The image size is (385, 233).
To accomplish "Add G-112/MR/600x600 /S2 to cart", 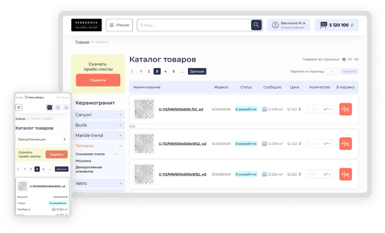I will pos(346,109).
